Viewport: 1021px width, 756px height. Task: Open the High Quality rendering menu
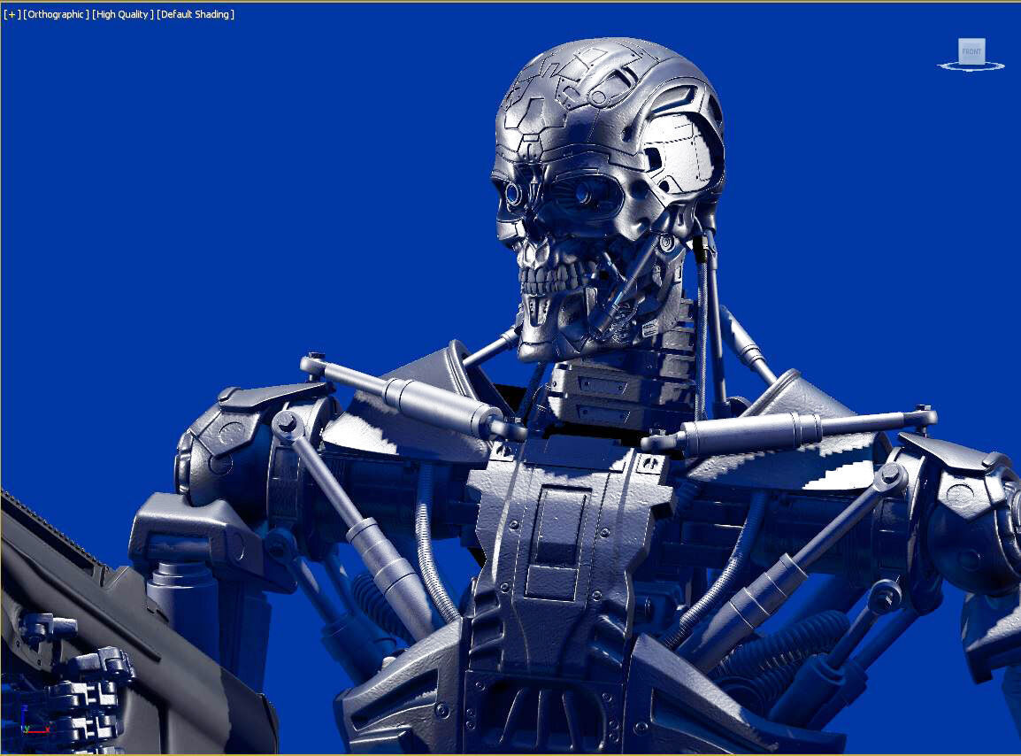(123, 14)
